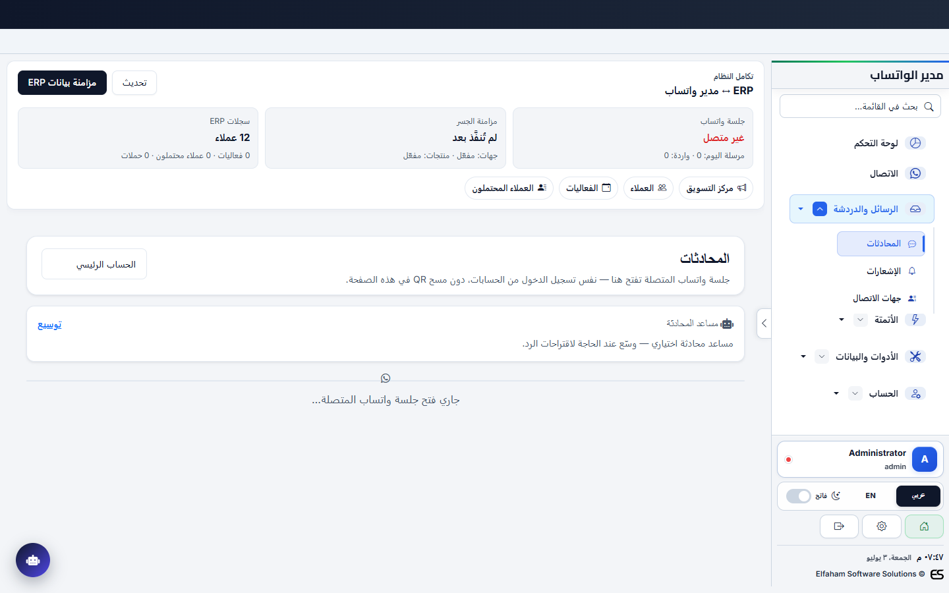This screenshot has height=593, width=949.
Task: Open the العملاء customers shortcut chip
Action: point(648,188)
